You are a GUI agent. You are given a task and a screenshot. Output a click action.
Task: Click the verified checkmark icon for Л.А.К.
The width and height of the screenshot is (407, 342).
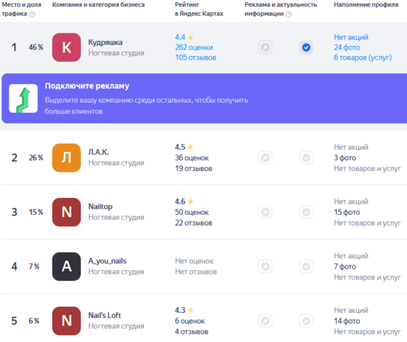pyautogui.click(x=306, y=158)
